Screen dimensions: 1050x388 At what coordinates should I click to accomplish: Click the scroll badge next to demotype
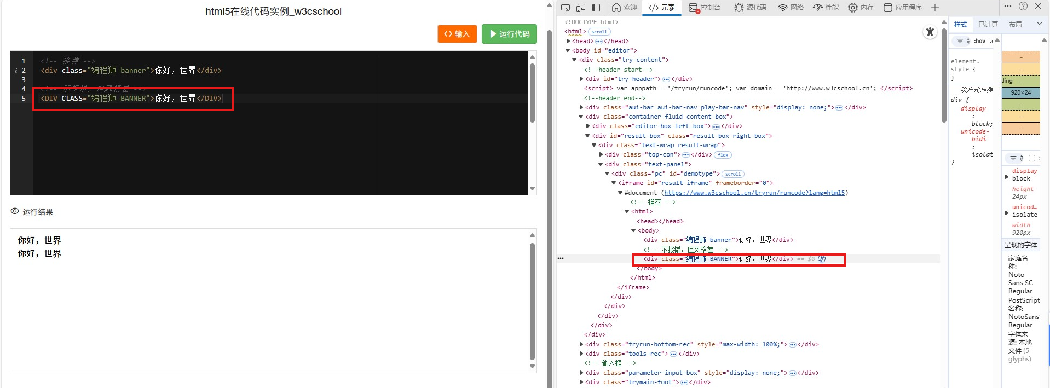732,174
